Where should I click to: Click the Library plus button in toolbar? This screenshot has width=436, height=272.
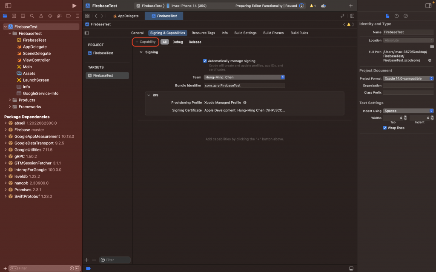pos(351,6)
